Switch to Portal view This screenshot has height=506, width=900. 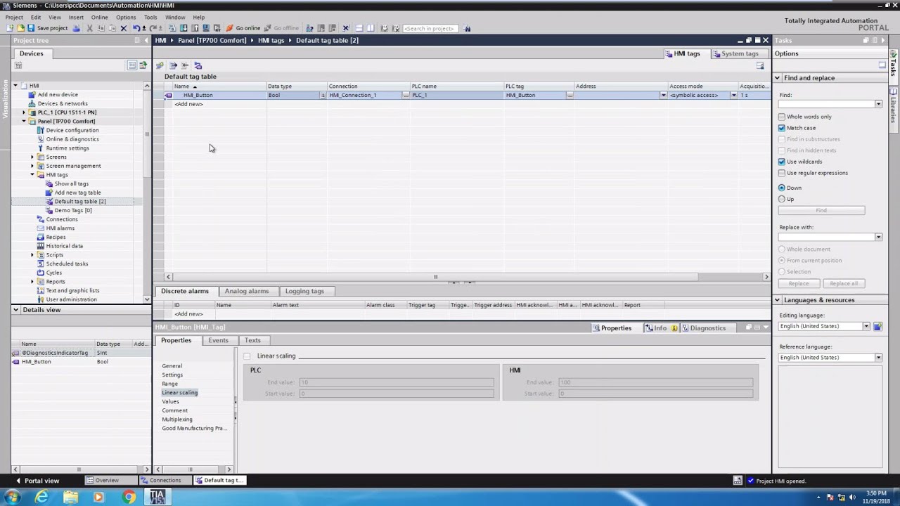tap(37, 481)
